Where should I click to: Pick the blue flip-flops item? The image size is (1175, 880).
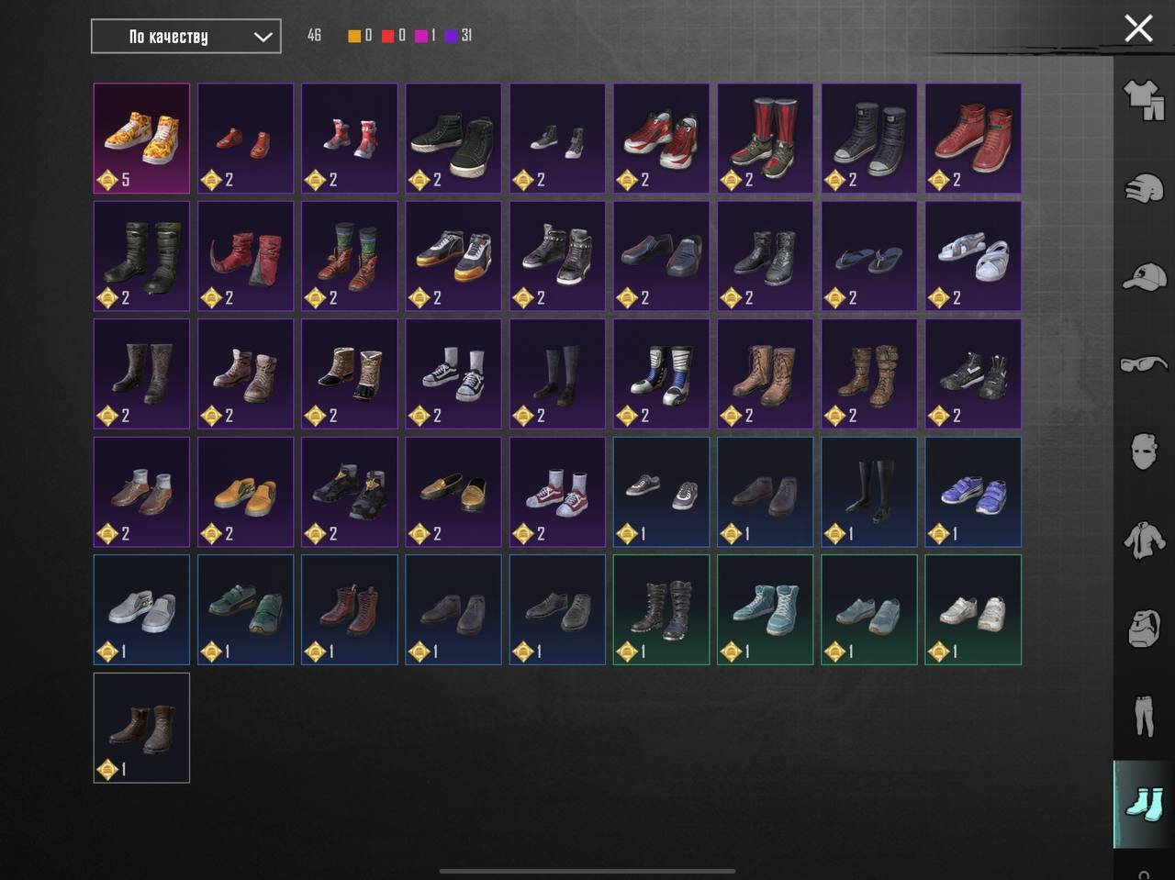click(x=869, y=256)
